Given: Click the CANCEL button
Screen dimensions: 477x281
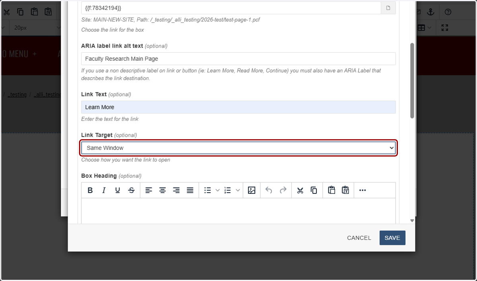Looking at the screenshot, I should tap(359, 238).
